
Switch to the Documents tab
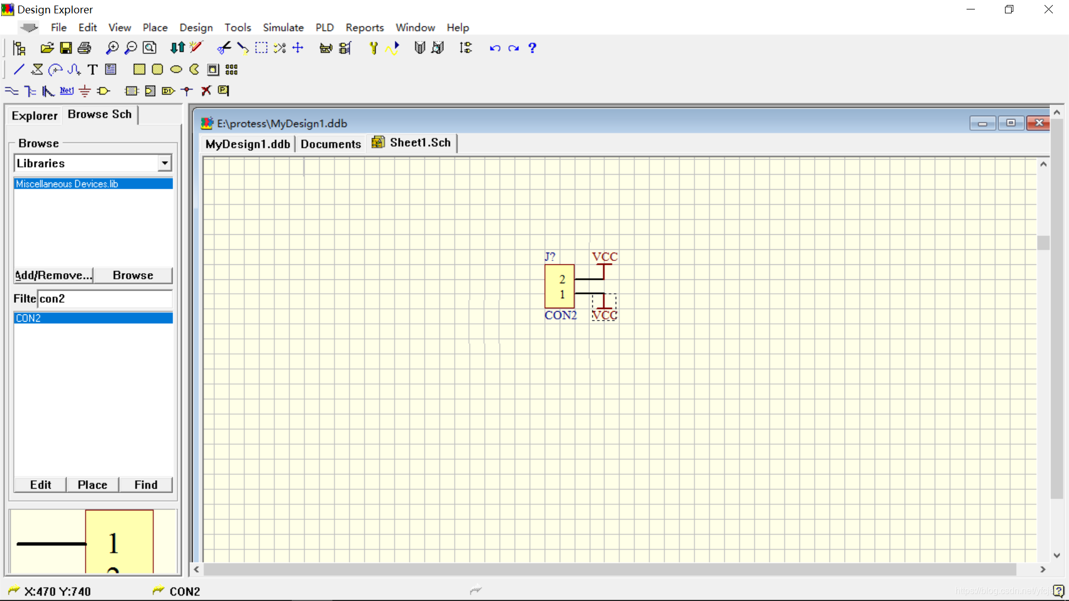(331, 144)
